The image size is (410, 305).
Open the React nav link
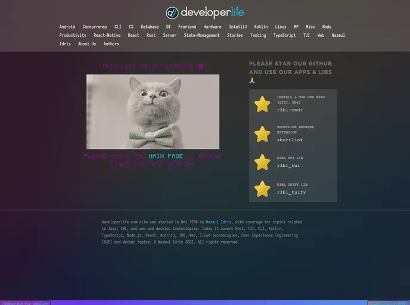133,35
